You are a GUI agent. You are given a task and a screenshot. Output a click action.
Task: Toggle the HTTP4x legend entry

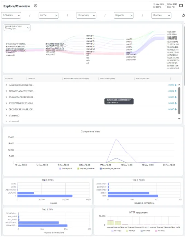145,231
